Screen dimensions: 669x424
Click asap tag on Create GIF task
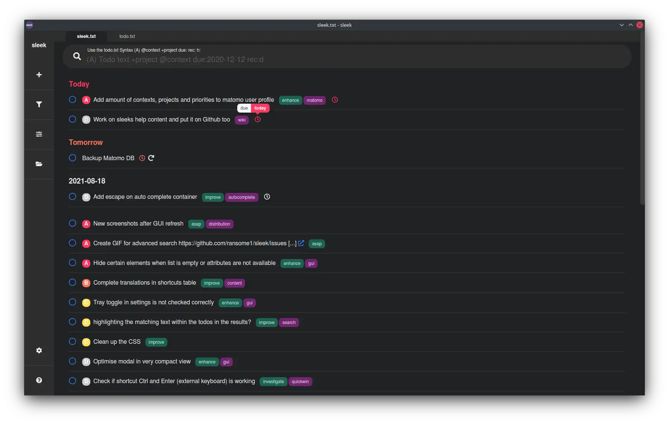[317, 244]
